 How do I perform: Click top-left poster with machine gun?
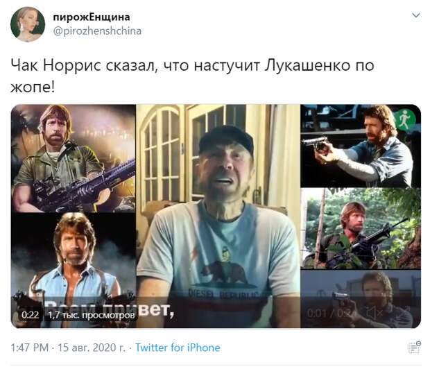tap(74, 158)
